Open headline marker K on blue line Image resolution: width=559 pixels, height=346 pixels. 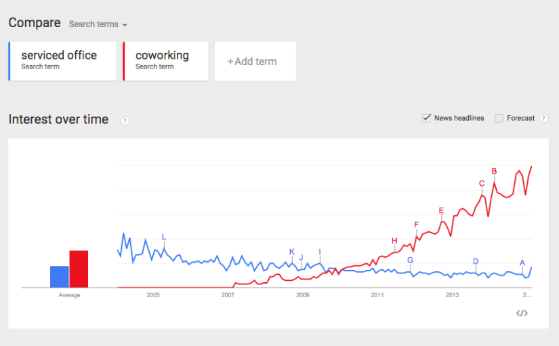pyautogui.click(x=292, y=252)
